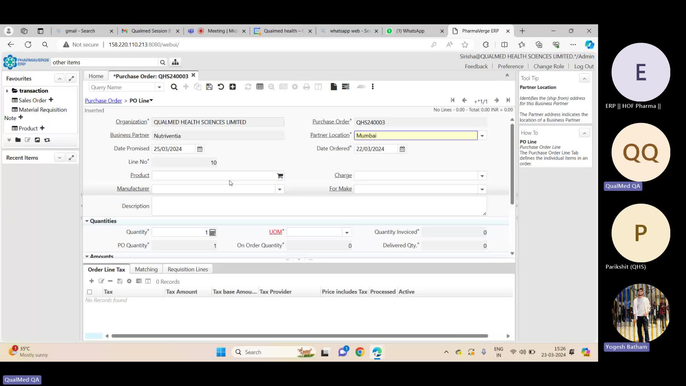Click the Purchase Order breadcrumb link
Viewport: 686px width, 386px height.
point(103,101)
